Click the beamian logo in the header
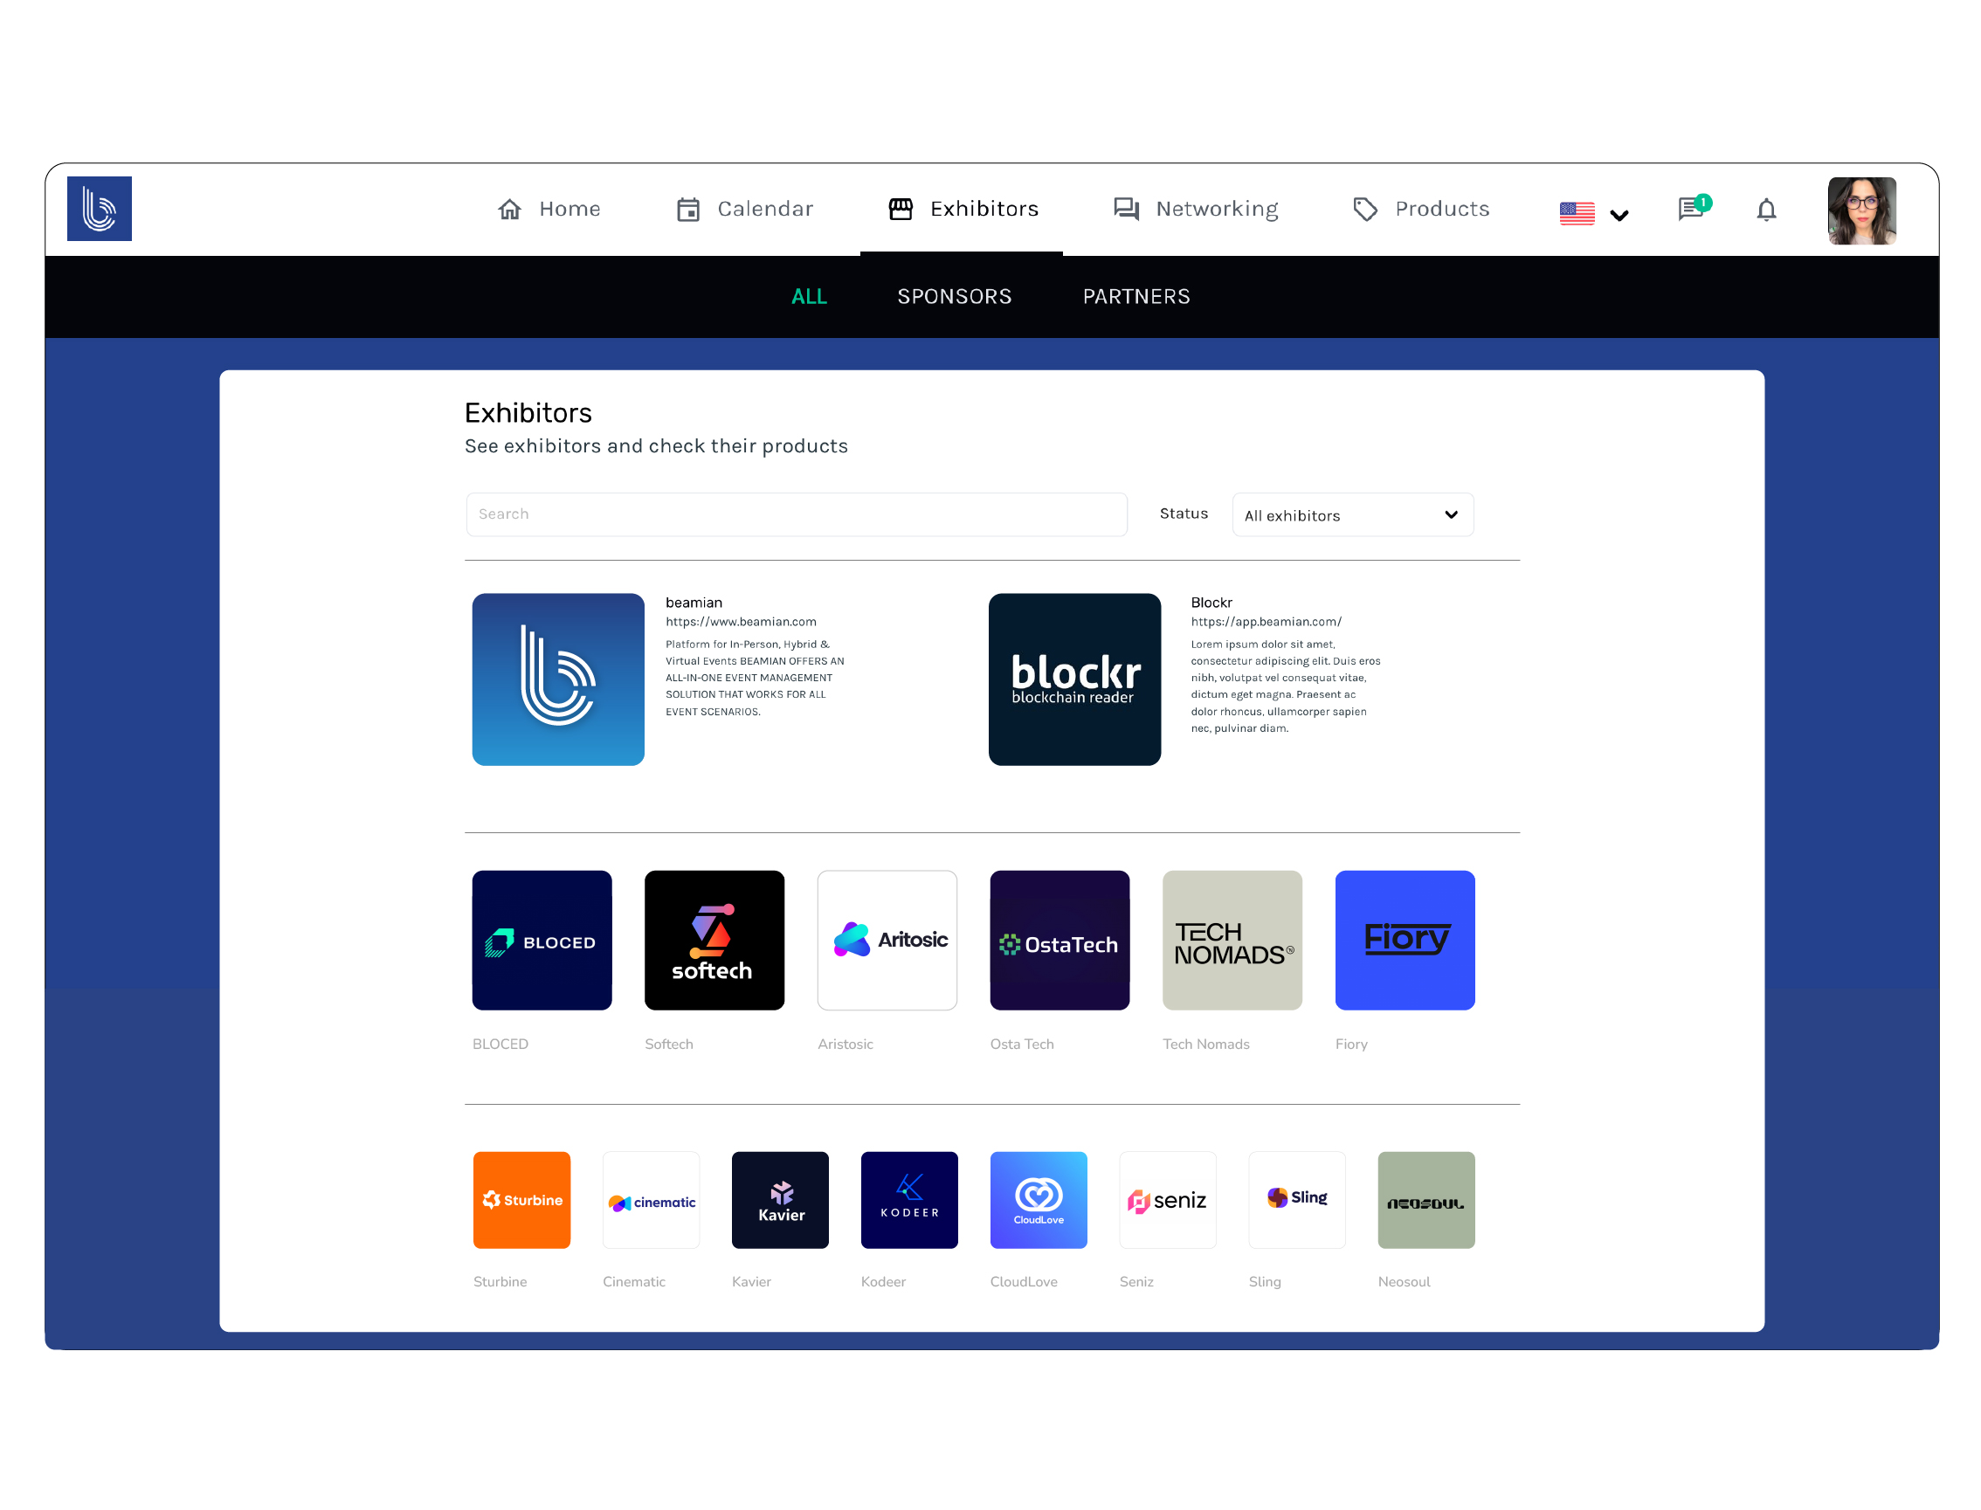Image resolution: width=1981 pixels, height=1510 pixels. [x=99, y=209]
